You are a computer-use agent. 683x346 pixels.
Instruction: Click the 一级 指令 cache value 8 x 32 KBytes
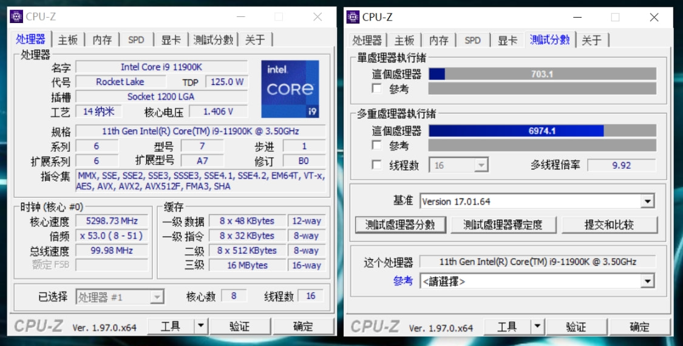pyautogui.click(x=247, y=236)
